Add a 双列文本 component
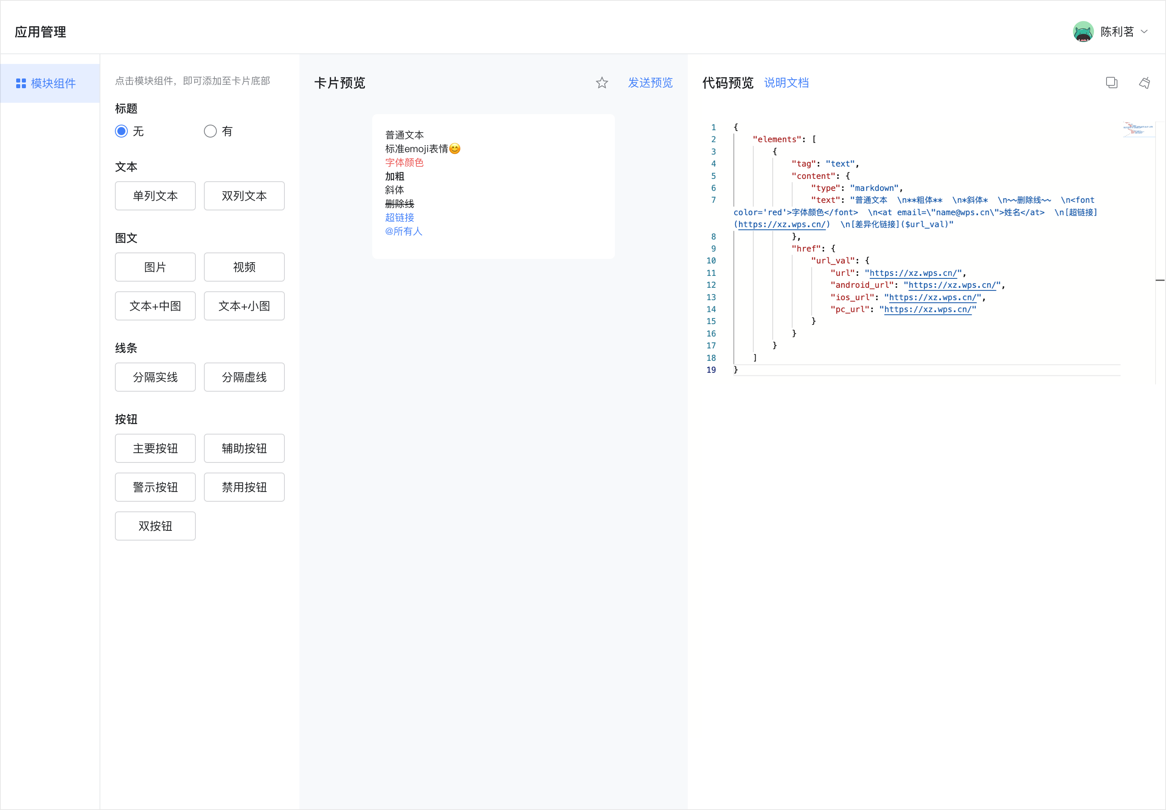 (244, 195)
